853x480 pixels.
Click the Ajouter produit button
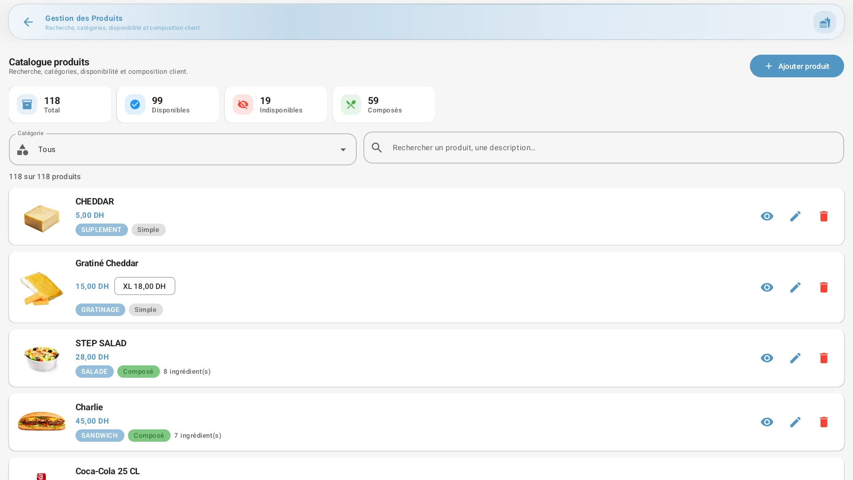click(x=797, y=66)
